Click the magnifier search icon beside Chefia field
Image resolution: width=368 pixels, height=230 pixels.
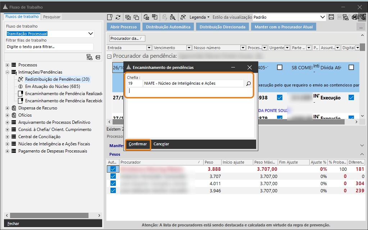coord(249,83)
